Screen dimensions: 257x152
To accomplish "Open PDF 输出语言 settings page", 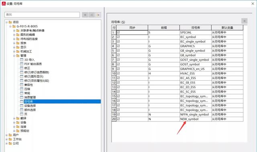I will [x=33, y=64].
